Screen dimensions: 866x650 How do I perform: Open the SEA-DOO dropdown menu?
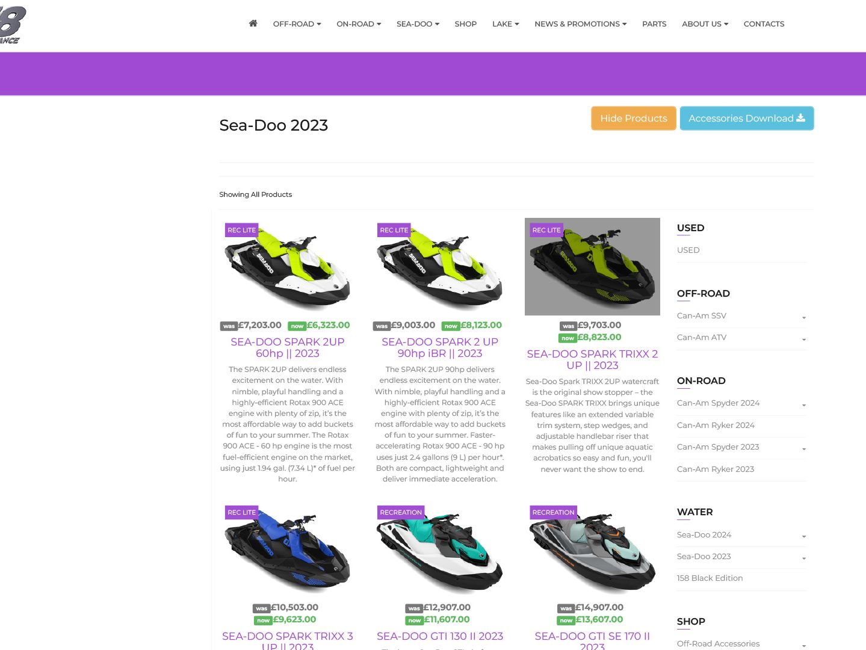418,24
